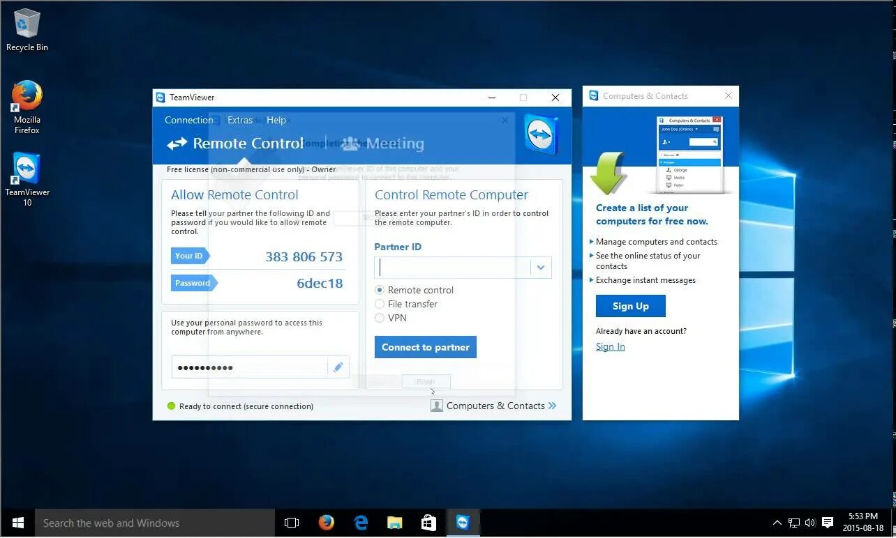Select the Remote control radio button
The height and width of the screenshot is (538, 896).
(x=380, y=290)
